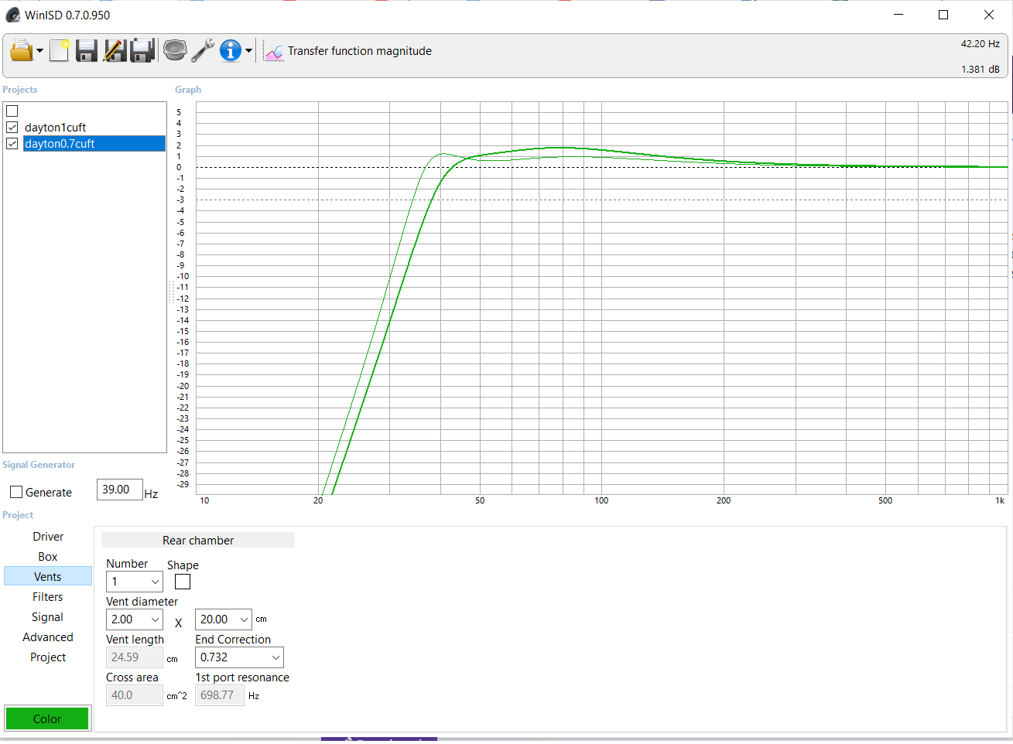Click the Vent length 24.59 field
Viewport: 1013px width, 744px height.
coord(134,657)
